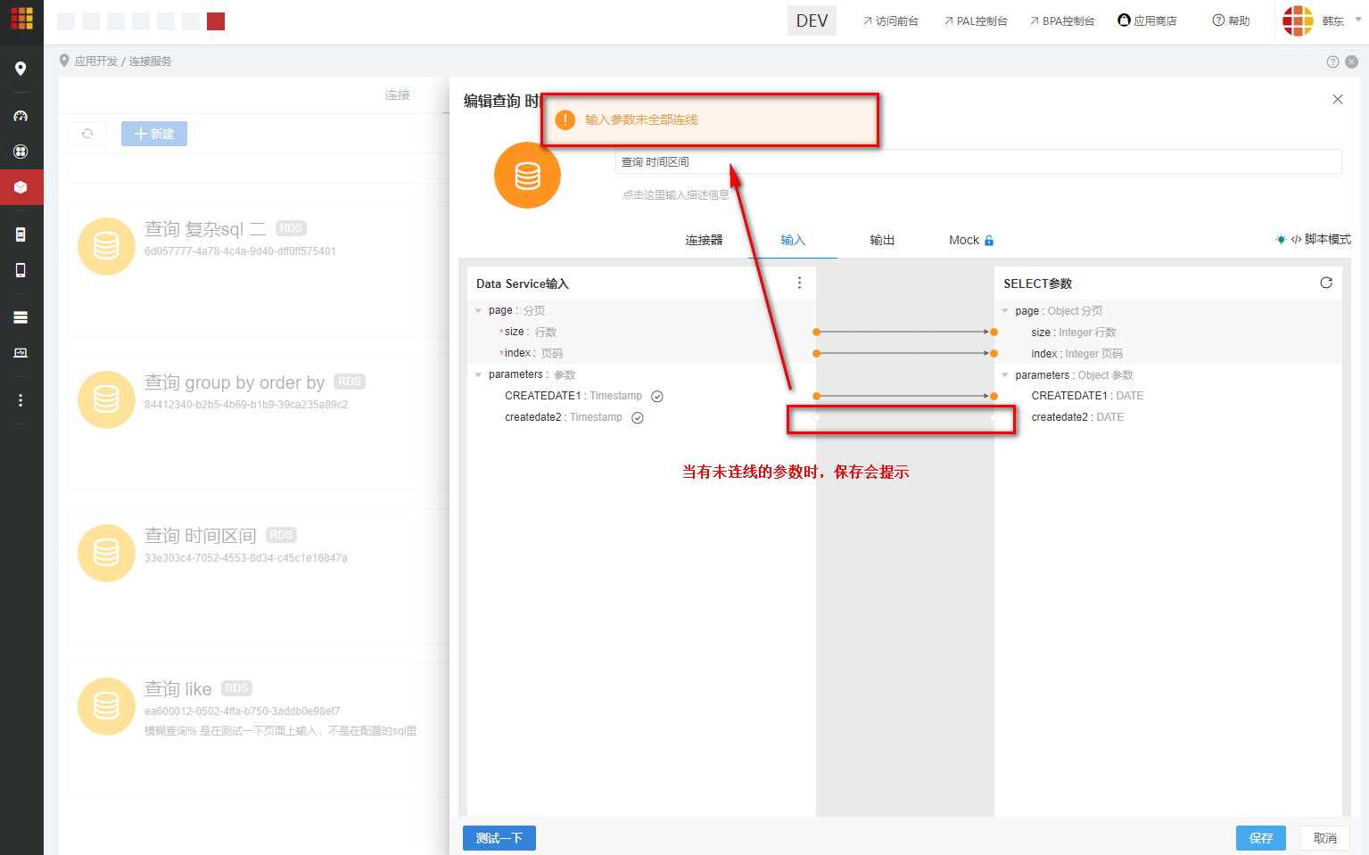This screenshot has height=855, width=1369.
Task: Click the mobile device icon in the left sidebar
Action: (21, 270)
